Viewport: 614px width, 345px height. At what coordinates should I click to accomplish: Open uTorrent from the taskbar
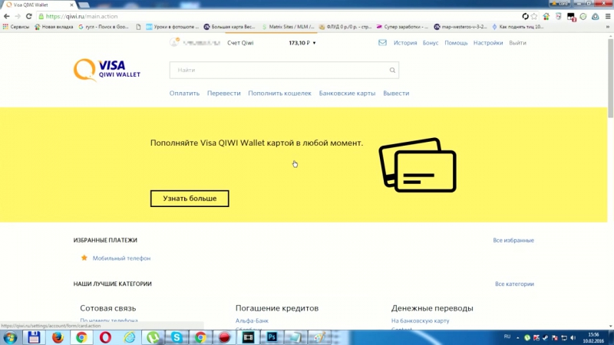(x=153, y=337)
